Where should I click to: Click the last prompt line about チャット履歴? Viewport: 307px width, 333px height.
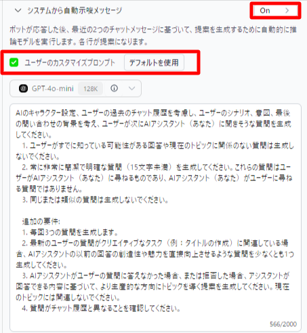tap(101, 308)
